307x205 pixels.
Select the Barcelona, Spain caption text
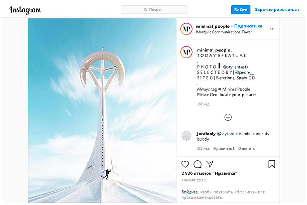pyautogui.click(x=231, y=78)
